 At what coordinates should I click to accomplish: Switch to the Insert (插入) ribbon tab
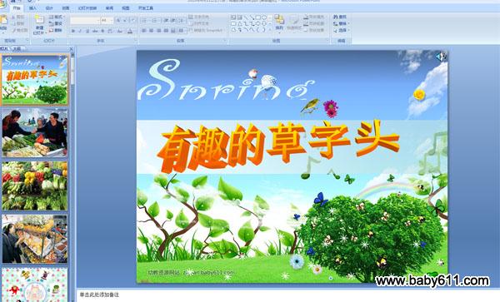[x=32, y=8]
